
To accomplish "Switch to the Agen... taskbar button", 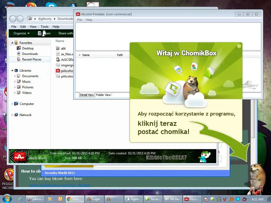I will (134, 199).
